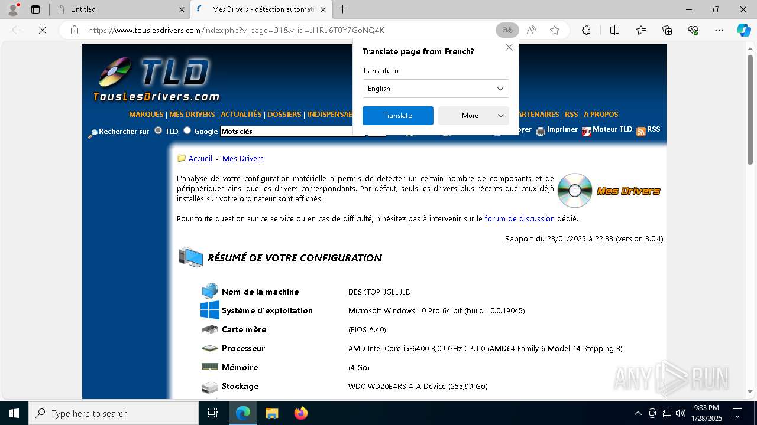
Task: Click the Système d'exploitation label
Action: coord(267,310)
